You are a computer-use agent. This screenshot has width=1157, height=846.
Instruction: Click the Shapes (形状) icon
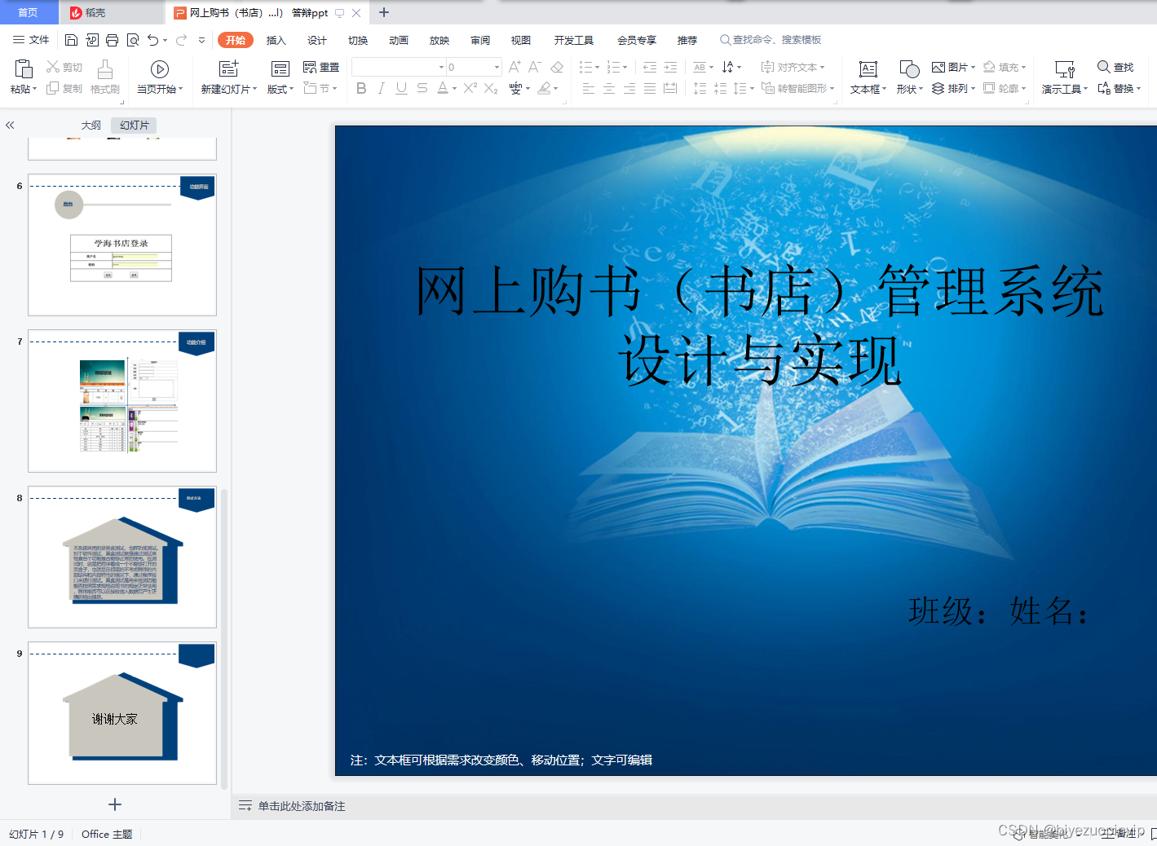click(x=909, y=69)
